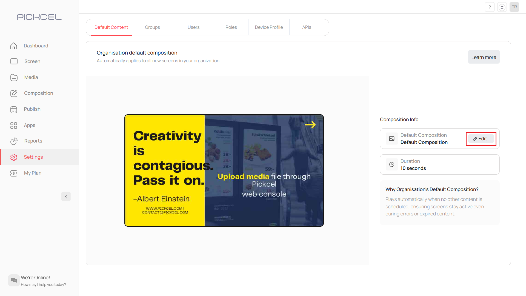Collapse the sidebar with chevron arrow
Screen dimensions: 526x296
[66, 197]
